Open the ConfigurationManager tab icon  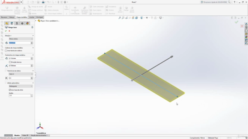(17, 23)
